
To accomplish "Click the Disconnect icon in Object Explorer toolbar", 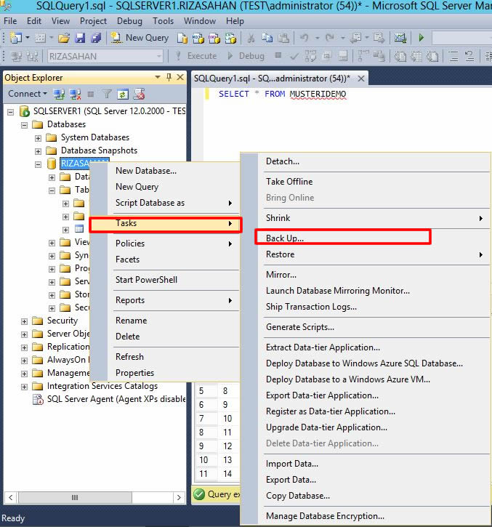I will click(75, 94).
